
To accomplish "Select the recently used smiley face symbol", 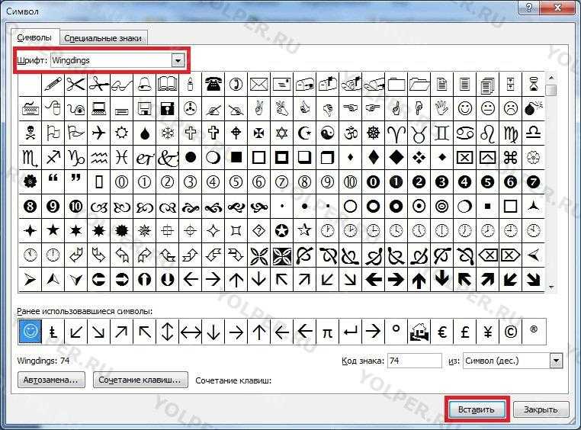I will point(30,332).
